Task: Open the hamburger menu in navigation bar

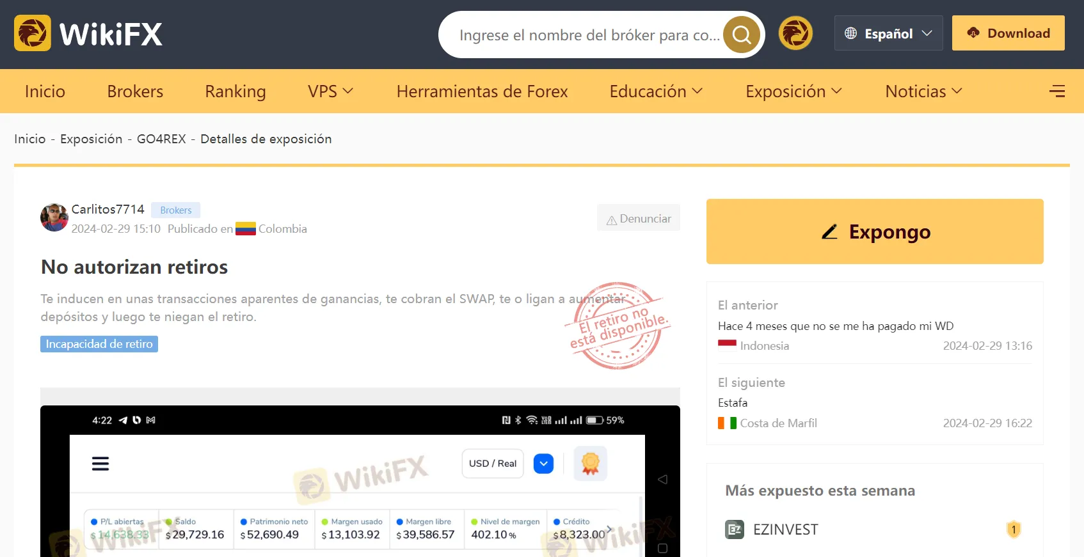Action: click(1057, 91)
